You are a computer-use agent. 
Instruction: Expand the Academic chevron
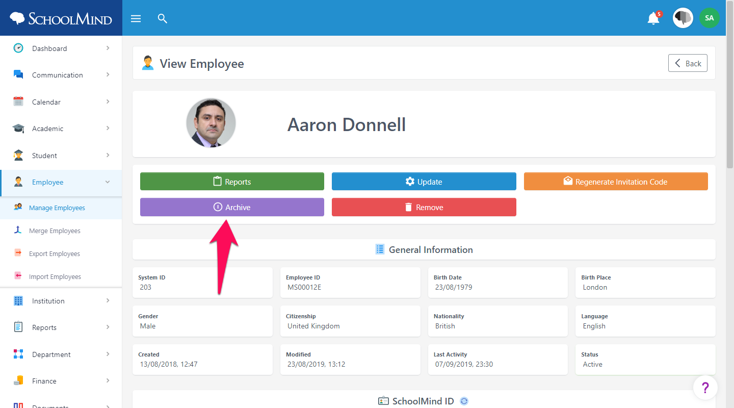click(108, 128)
